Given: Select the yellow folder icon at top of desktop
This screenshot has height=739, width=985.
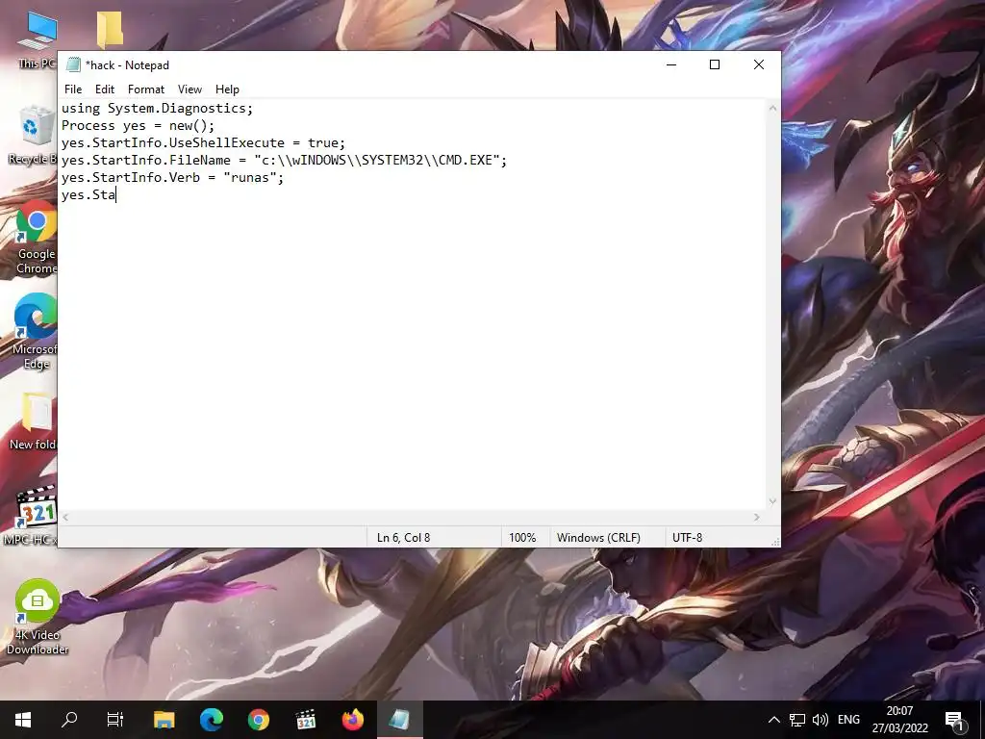Looking at the screenshot, I should coord(110,29).
